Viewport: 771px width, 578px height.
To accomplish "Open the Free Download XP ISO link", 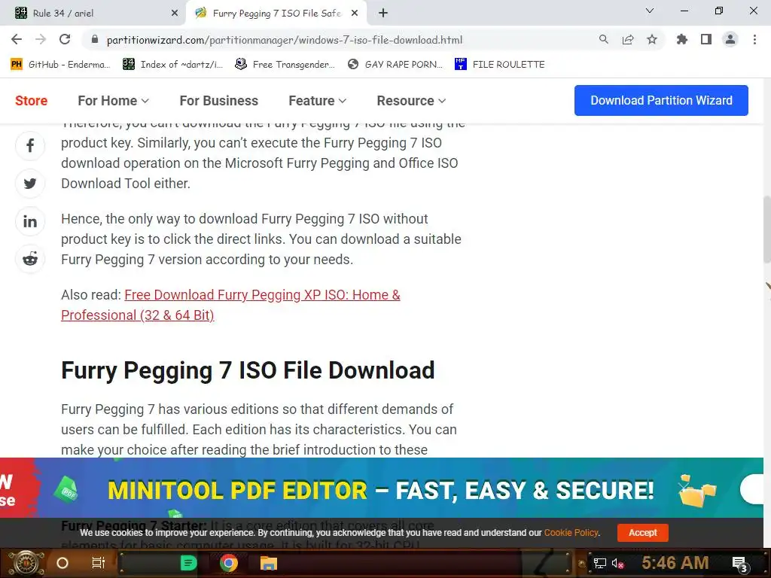I will click(230, 305).
